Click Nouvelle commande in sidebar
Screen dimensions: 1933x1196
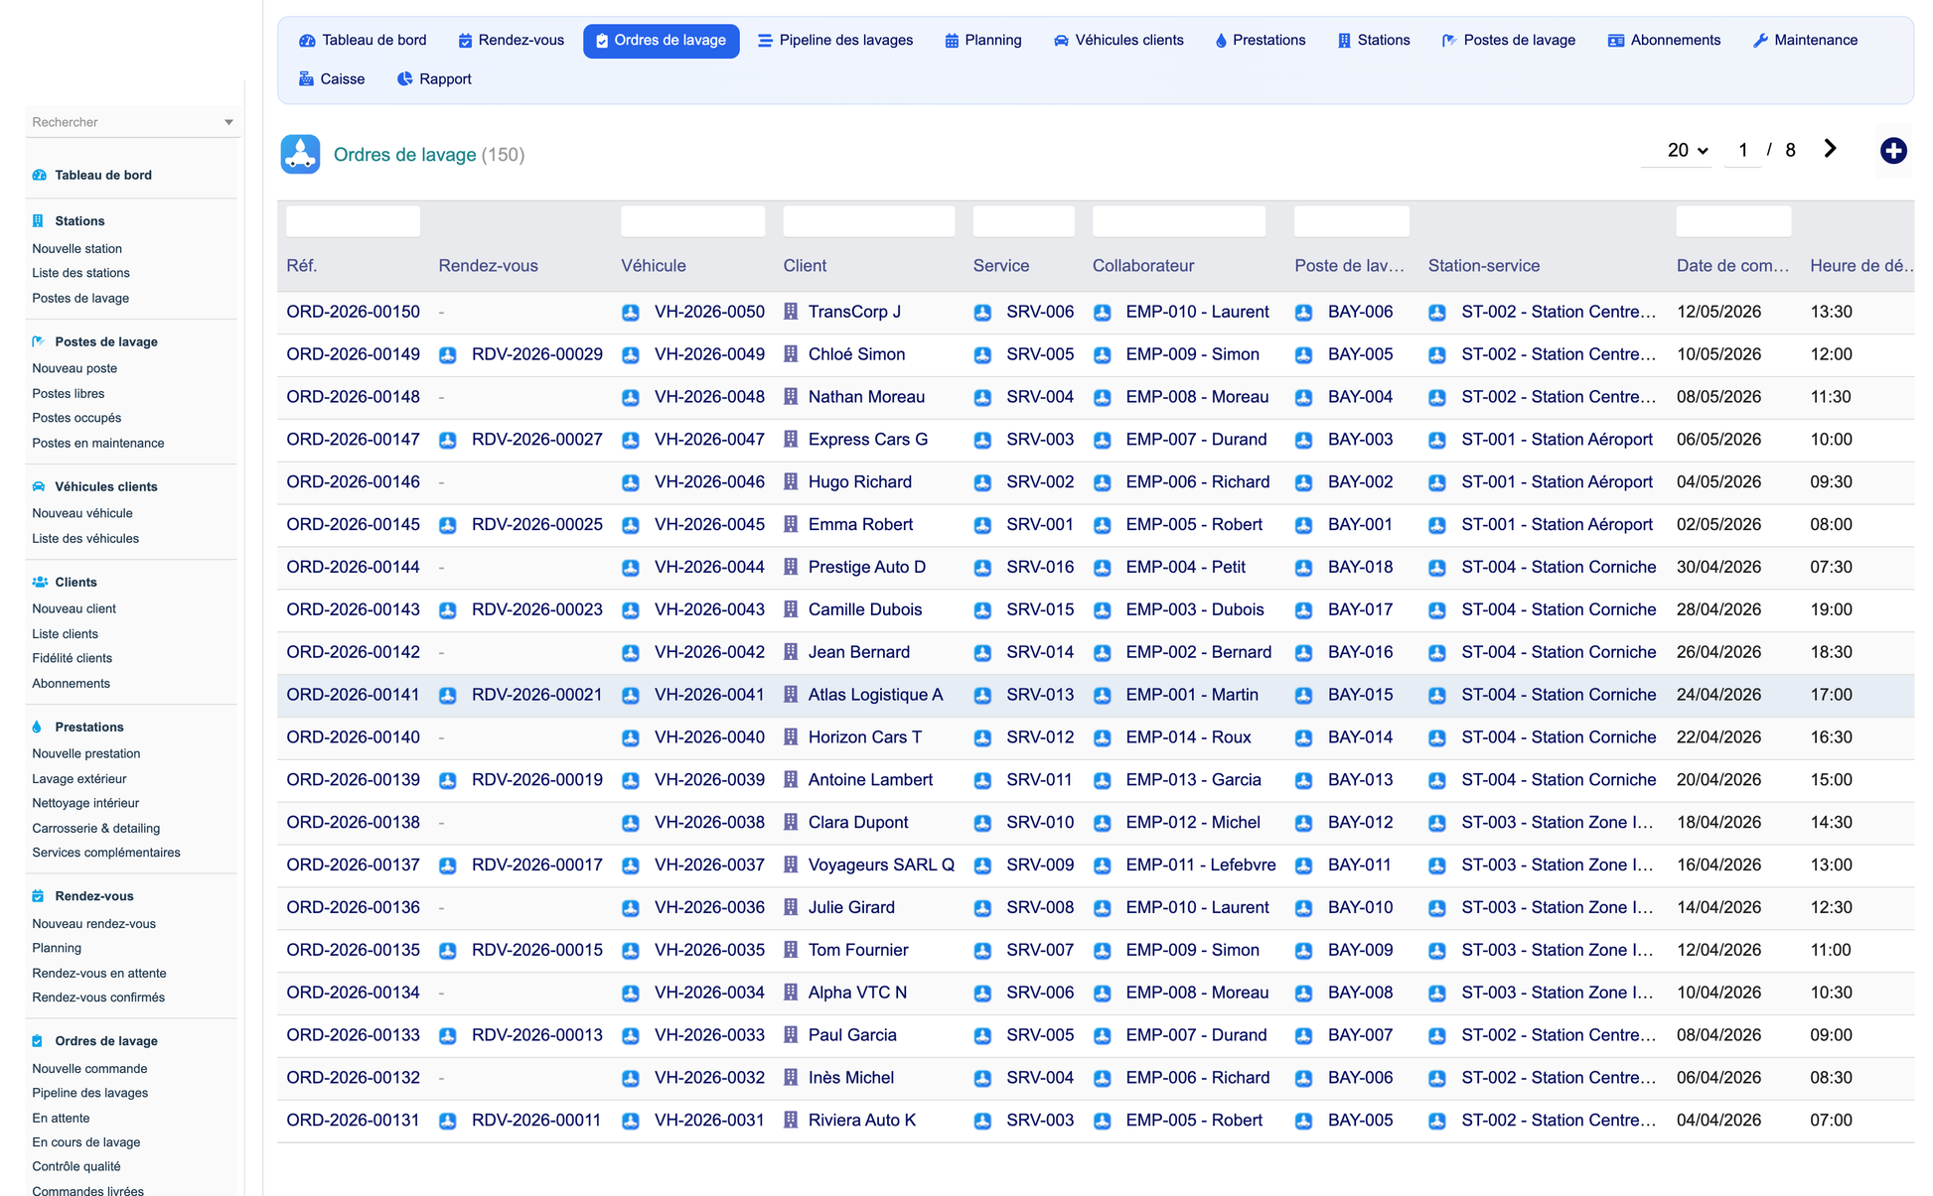[89, 1069]
